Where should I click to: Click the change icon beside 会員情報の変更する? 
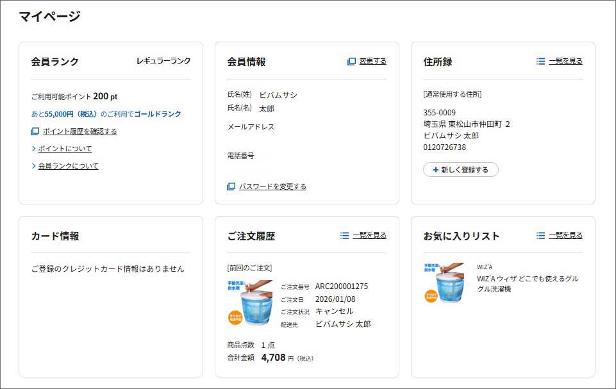(x=352, y=61)
